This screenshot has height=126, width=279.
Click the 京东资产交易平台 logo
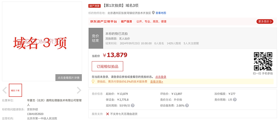point(103,21)
